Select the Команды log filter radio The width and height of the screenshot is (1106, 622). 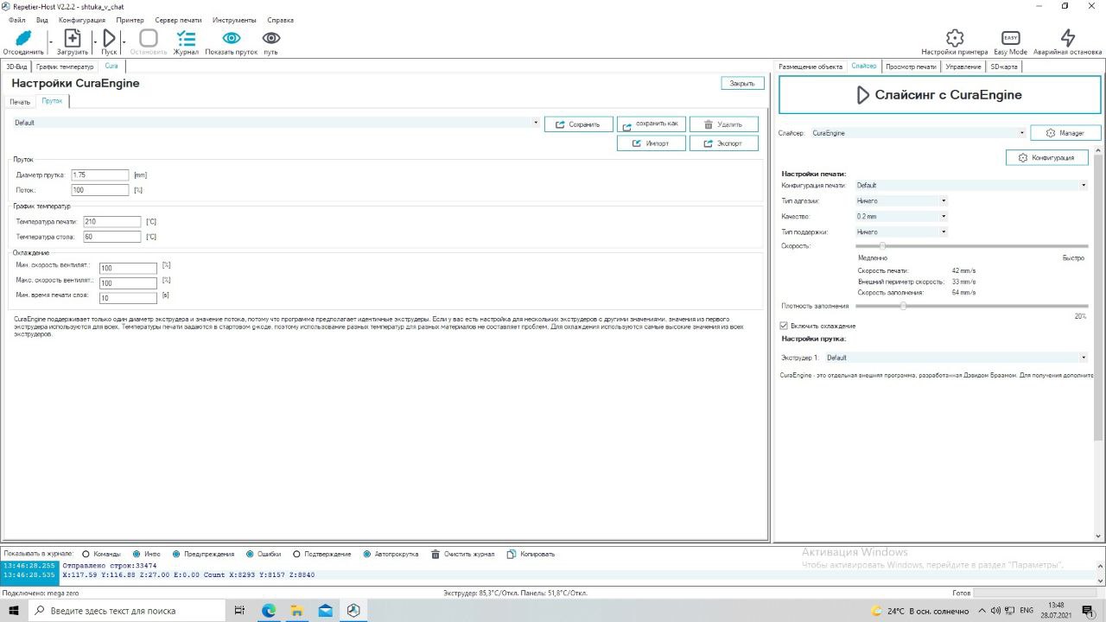coord(86,554)
